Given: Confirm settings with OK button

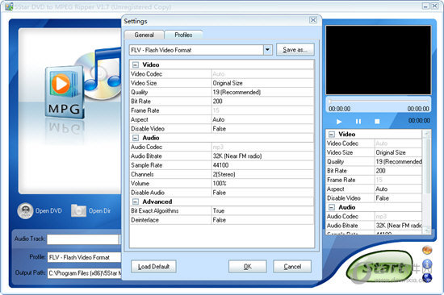Looking at the screenshot, I should click(248, 267).
